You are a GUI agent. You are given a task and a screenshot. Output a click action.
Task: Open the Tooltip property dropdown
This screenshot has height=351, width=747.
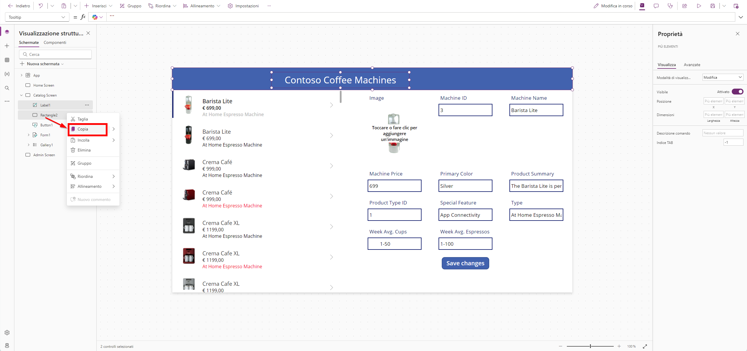[37, 17]
